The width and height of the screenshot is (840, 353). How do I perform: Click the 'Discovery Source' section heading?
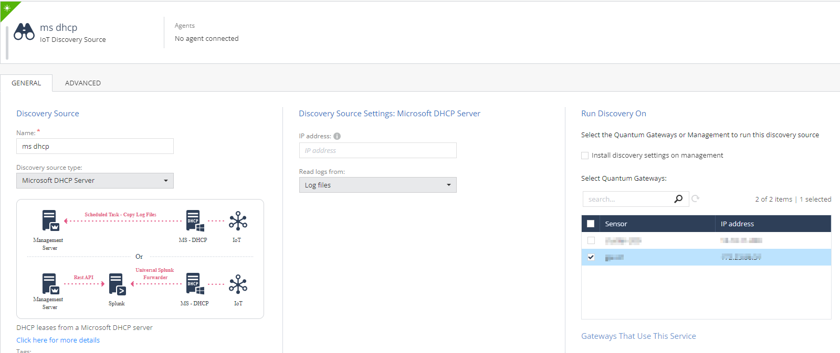pyautogui.click(x=48, y=114)
